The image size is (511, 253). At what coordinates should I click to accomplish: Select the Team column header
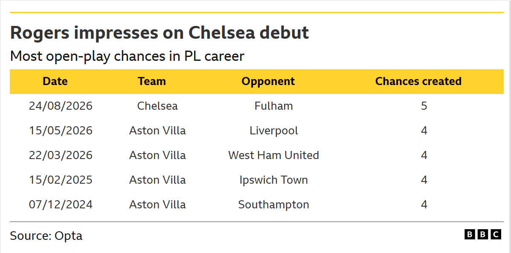tap(151, 81)
